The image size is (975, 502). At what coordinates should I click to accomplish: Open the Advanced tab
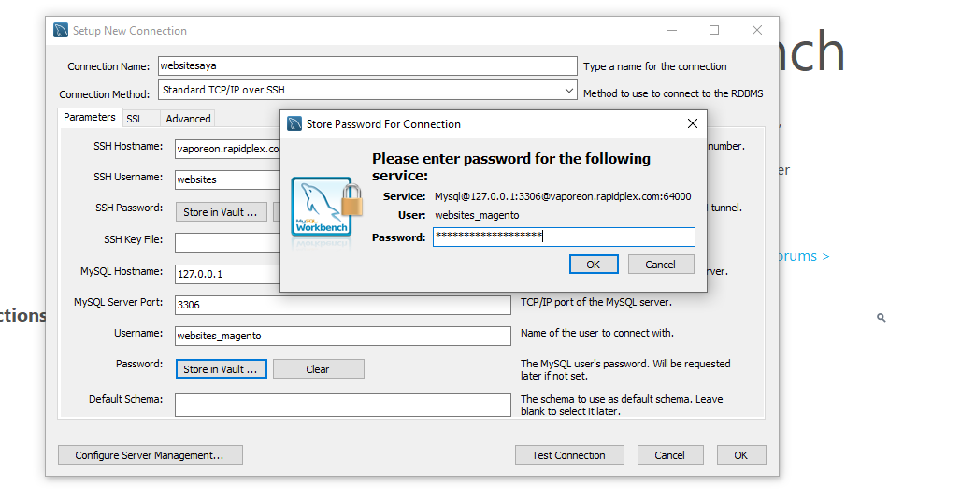tap(188, 119)
